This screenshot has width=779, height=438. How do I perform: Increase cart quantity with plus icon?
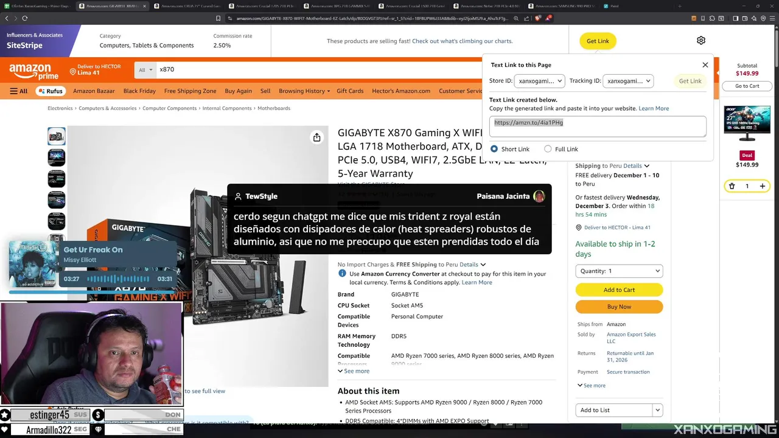(762, 186)
